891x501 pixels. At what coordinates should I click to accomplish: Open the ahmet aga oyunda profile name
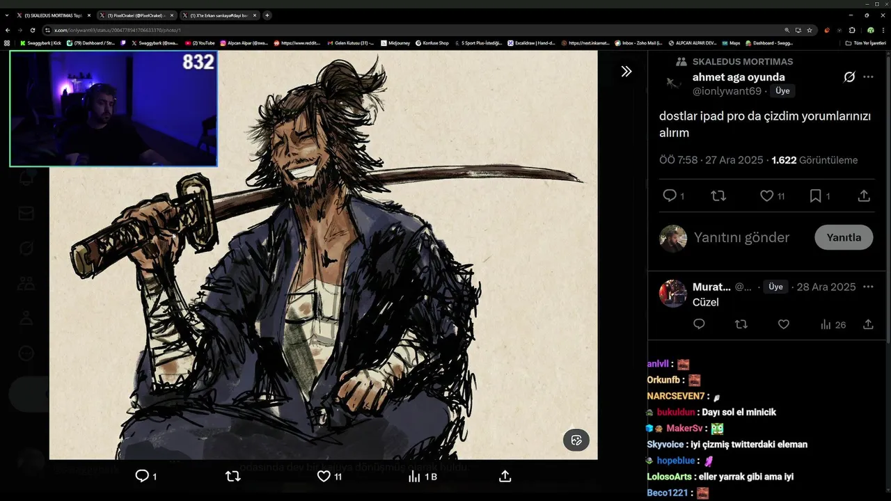tap(739, 77)
